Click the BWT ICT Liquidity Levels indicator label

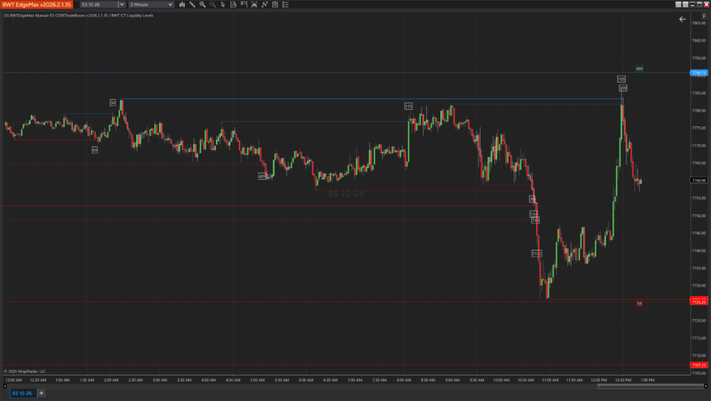tap(133, 15)
